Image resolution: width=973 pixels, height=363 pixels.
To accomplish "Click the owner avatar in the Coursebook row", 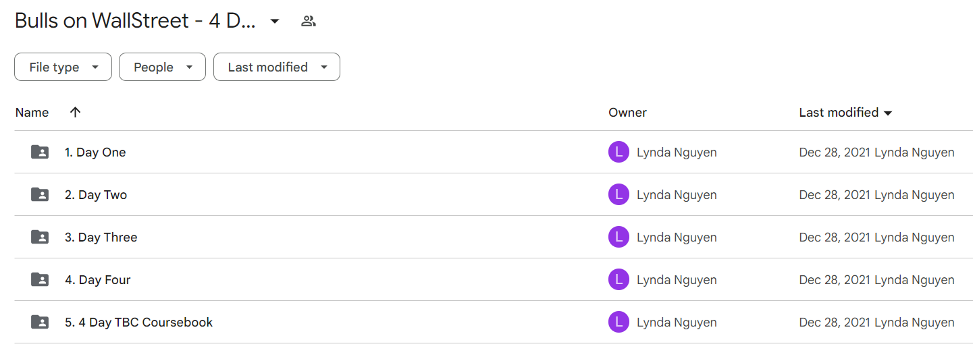I will click(x=619, y=322).
